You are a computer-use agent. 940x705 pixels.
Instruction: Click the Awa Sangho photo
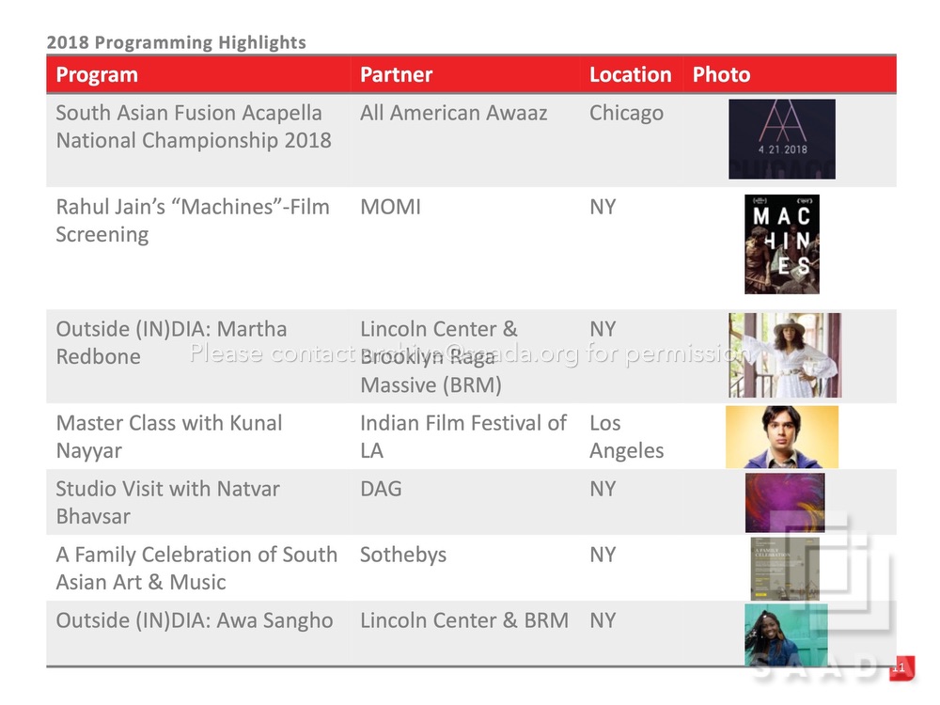(786, 634)
